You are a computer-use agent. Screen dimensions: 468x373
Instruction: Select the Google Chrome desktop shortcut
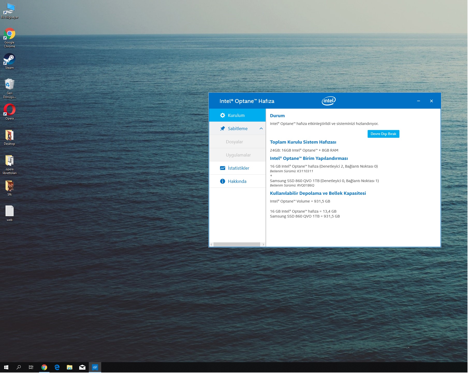tap(10, 38)
